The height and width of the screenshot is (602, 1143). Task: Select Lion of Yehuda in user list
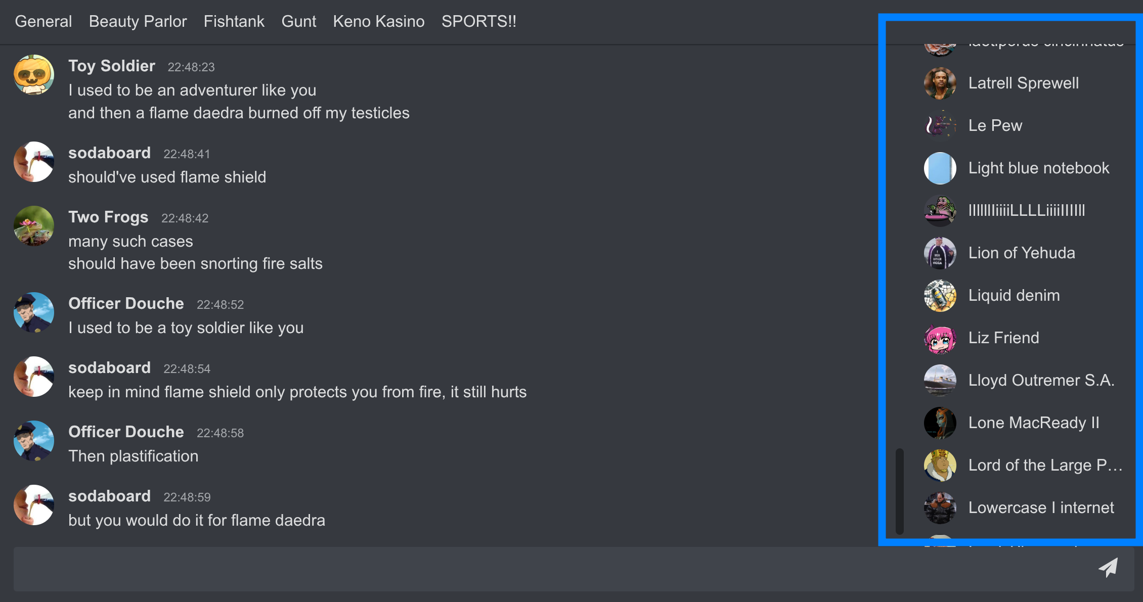coord(1021,253)
